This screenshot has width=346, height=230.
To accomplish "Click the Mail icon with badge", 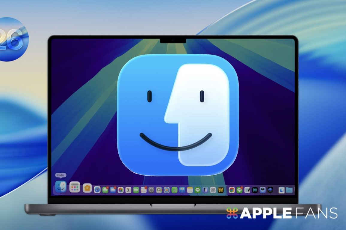I will pos(113,190).
